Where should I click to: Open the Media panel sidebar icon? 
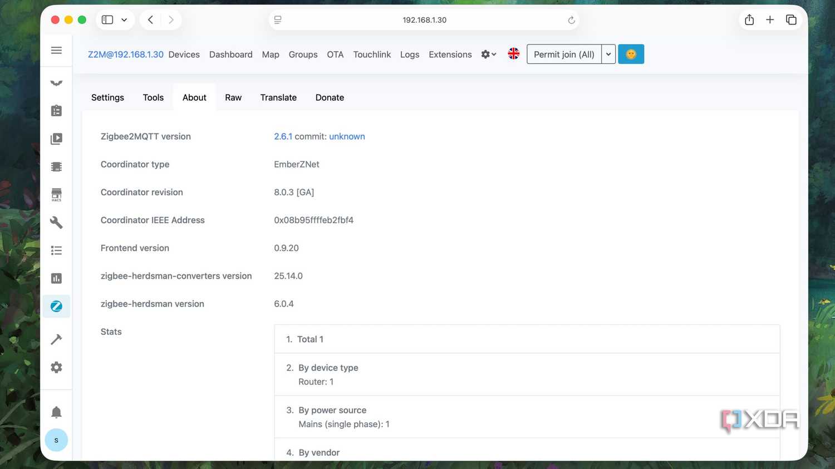pyautogui.click(x=56, y=139)
